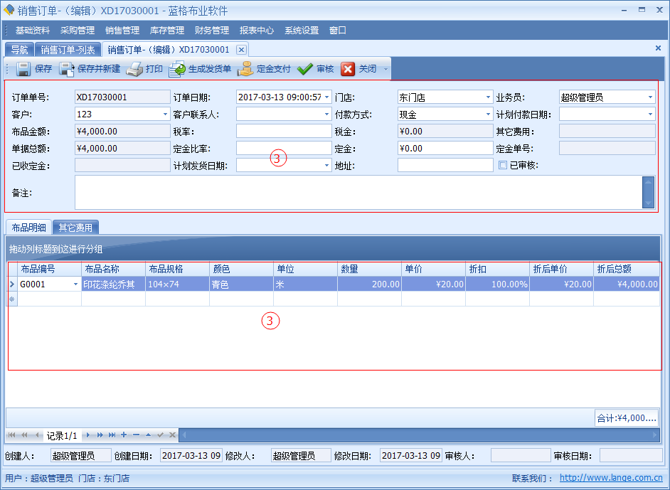Switch to the 销售订单-列表 tab

click(68, 50)
